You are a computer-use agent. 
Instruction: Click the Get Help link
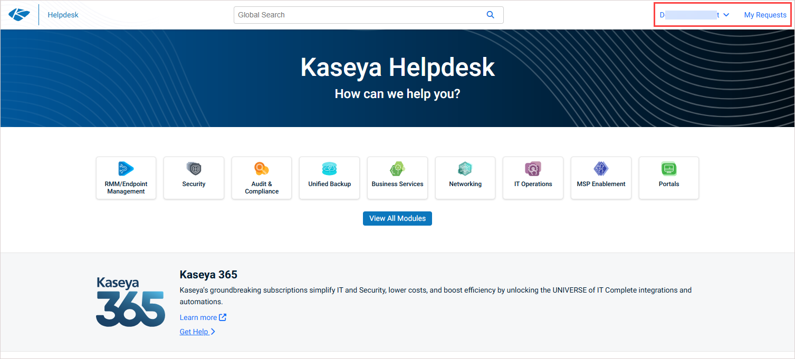tap(197, 332)
